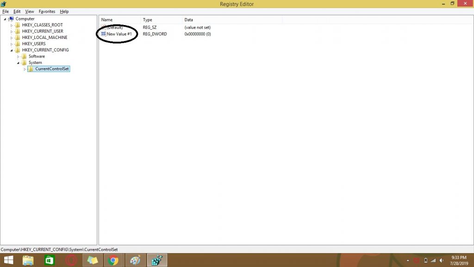Sort by Data column header

(x=232, y=19)
